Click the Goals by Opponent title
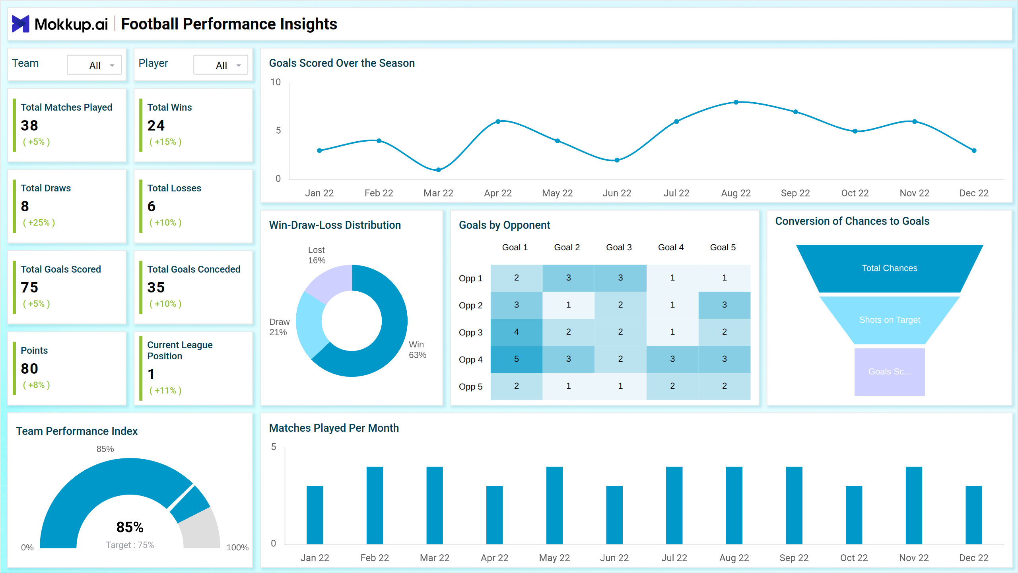Screen dimensions: 1018x573 (504, 225)
